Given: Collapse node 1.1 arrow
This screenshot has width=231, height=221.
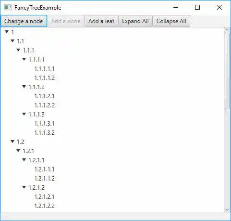Looking at the screenshot, I should click(x=12, y=41).
